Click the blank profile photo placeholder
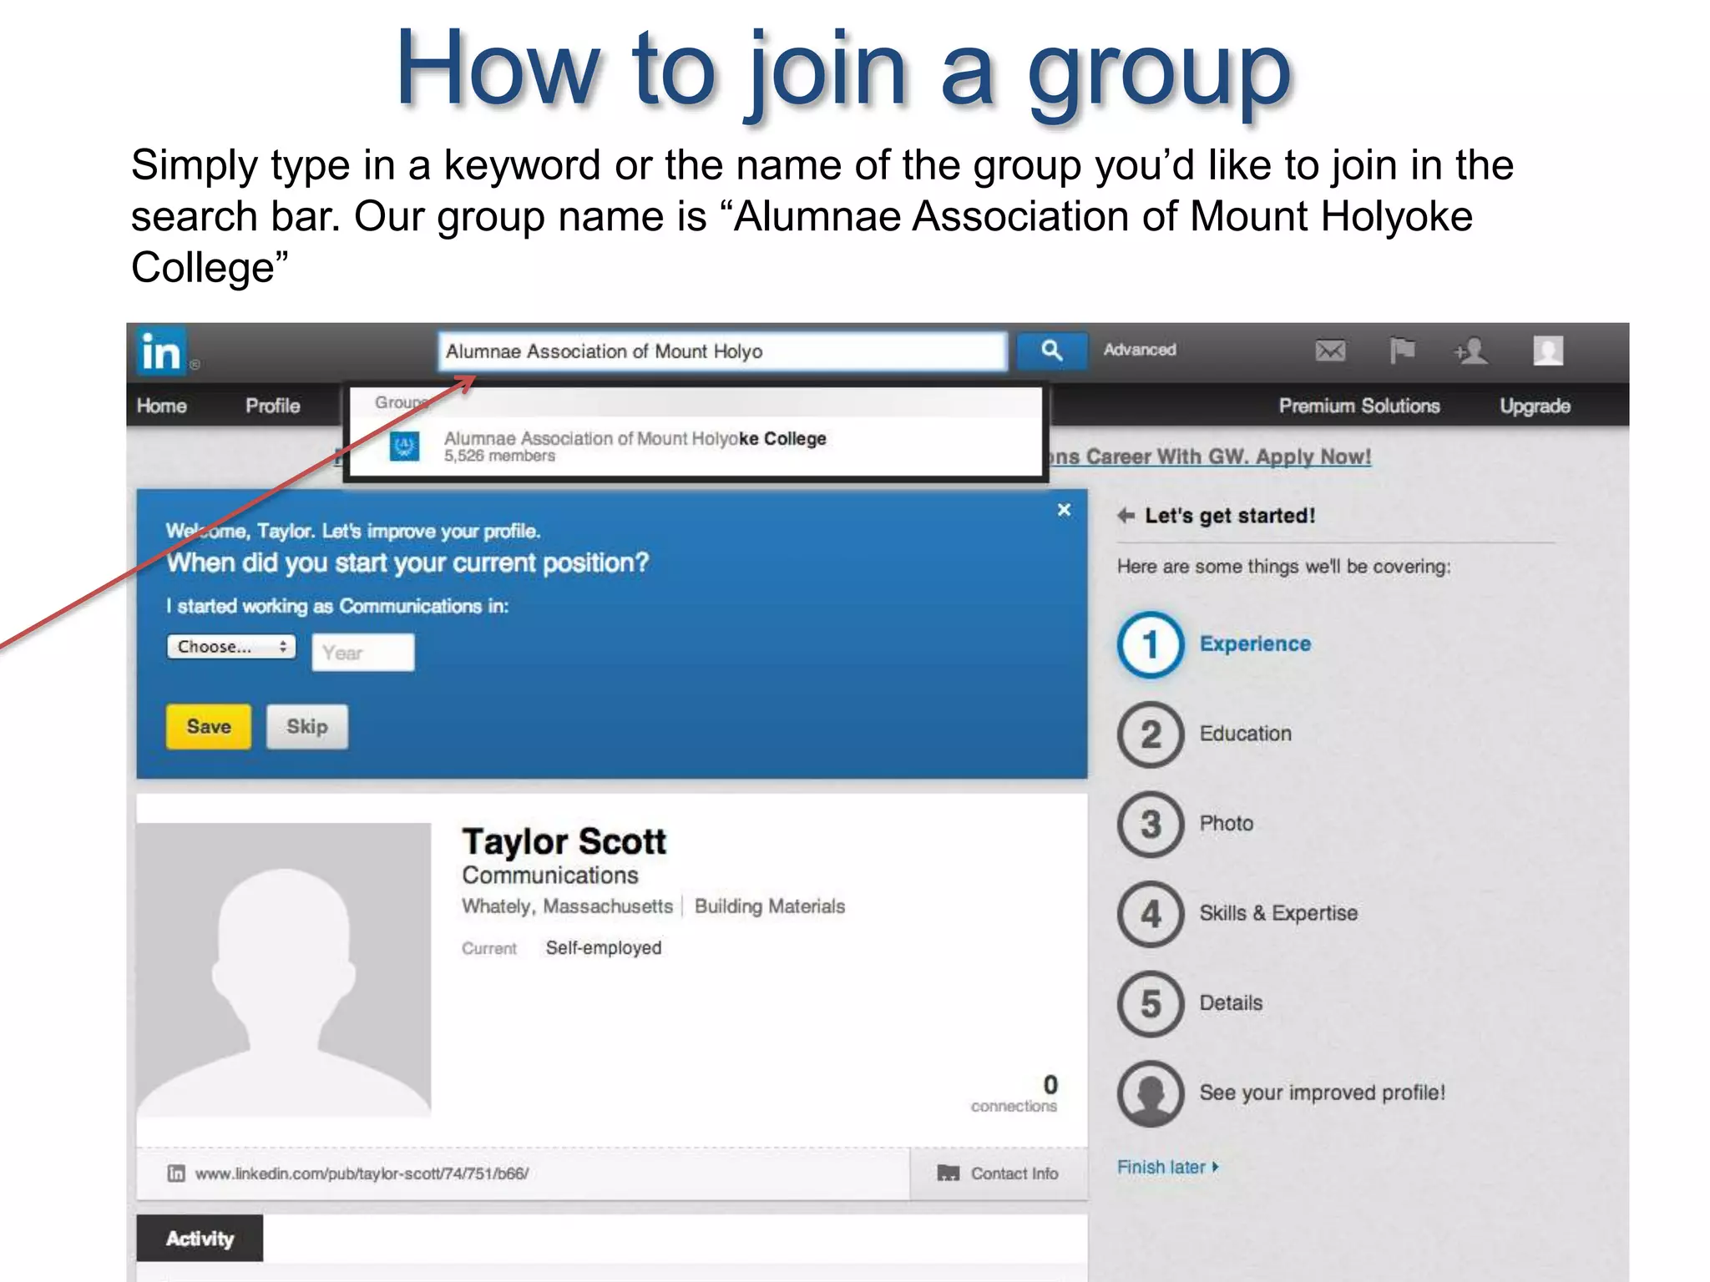 tap(284, 970)
